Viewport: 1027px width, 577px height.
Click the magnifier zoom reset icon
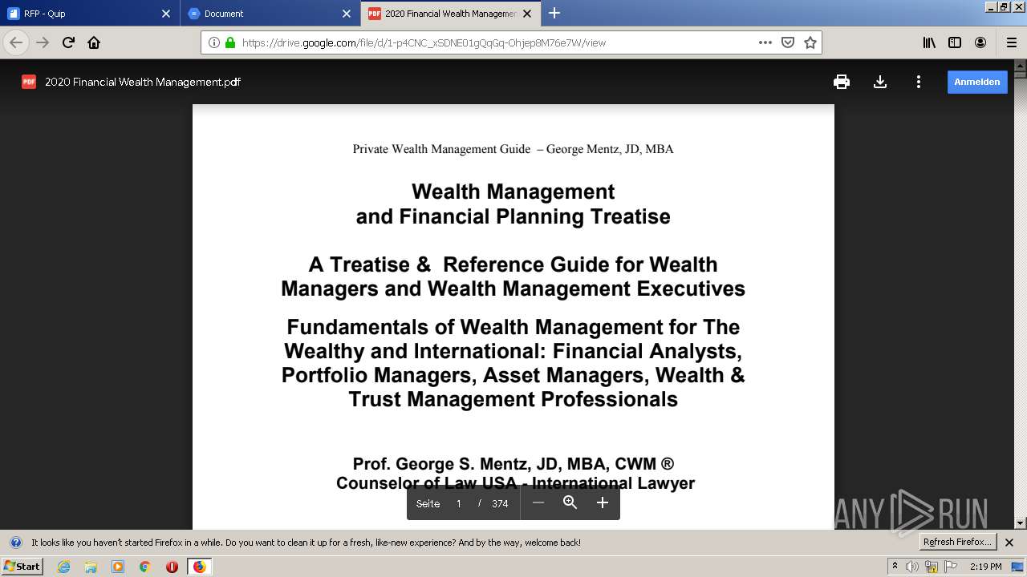coord(570,503)
